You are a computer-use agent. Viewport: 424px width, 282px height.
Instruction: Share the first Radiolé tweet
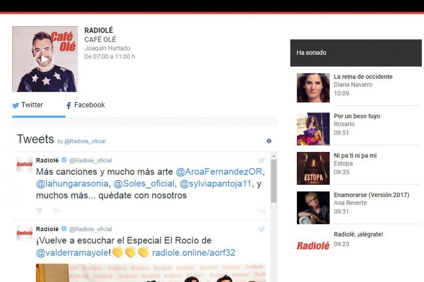(57, 211)
